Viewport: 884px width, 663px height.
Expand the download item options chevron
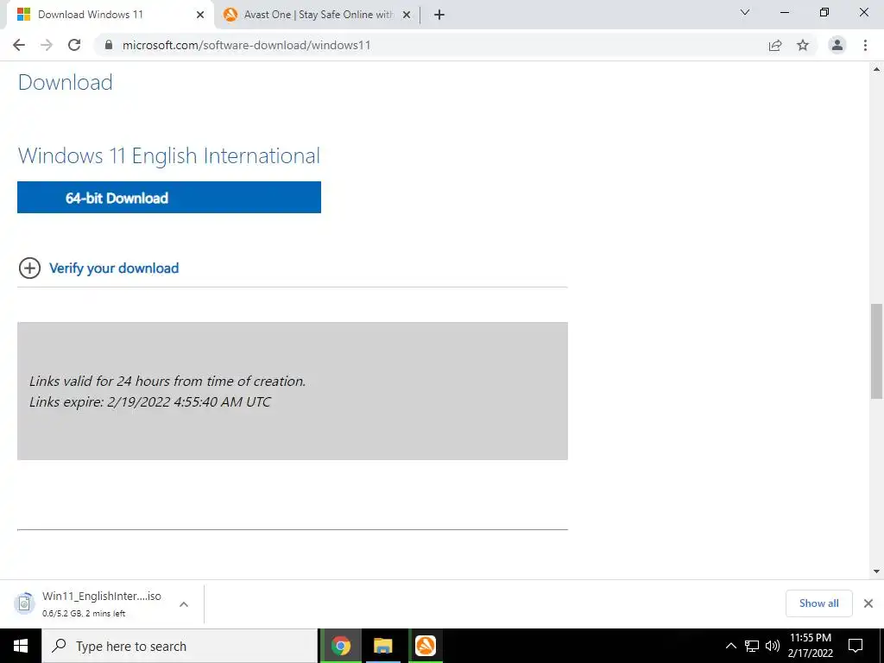point(184,603)
